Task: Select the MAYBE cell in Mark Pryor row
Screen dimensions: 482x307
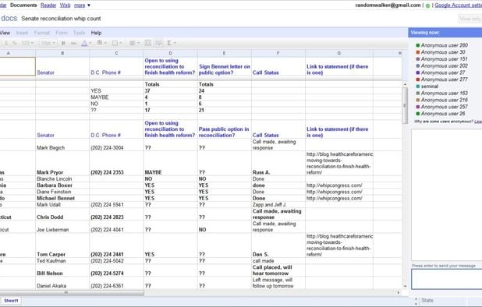Action: click(x=170, y=164)
